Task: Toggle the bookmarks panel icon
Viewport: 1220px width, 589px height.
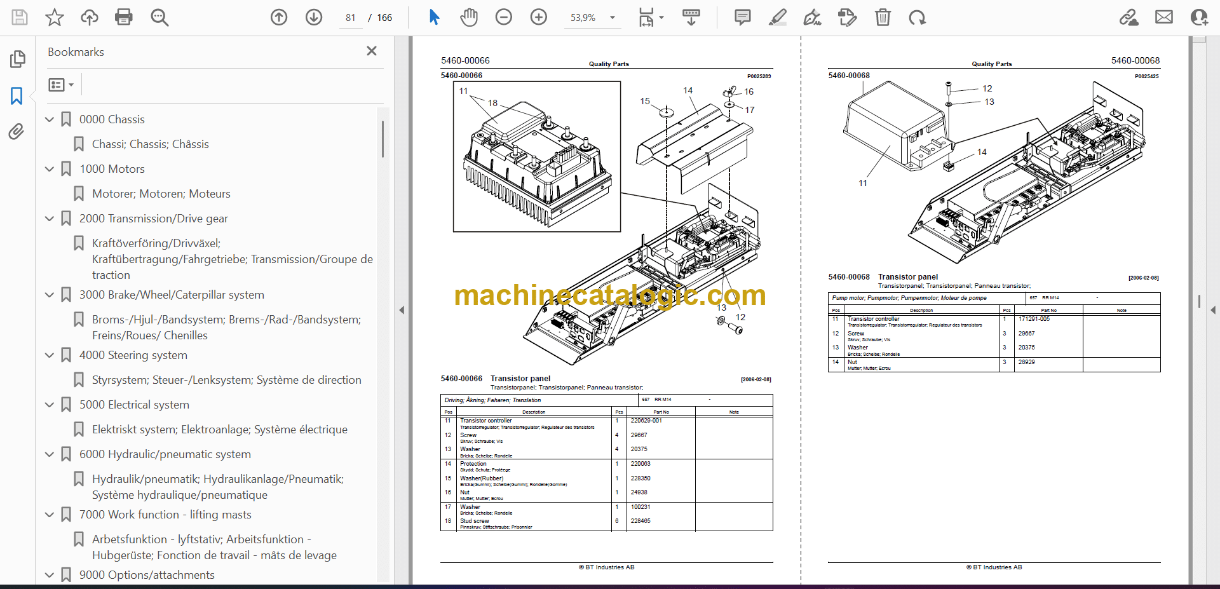Action: [17, 96]
